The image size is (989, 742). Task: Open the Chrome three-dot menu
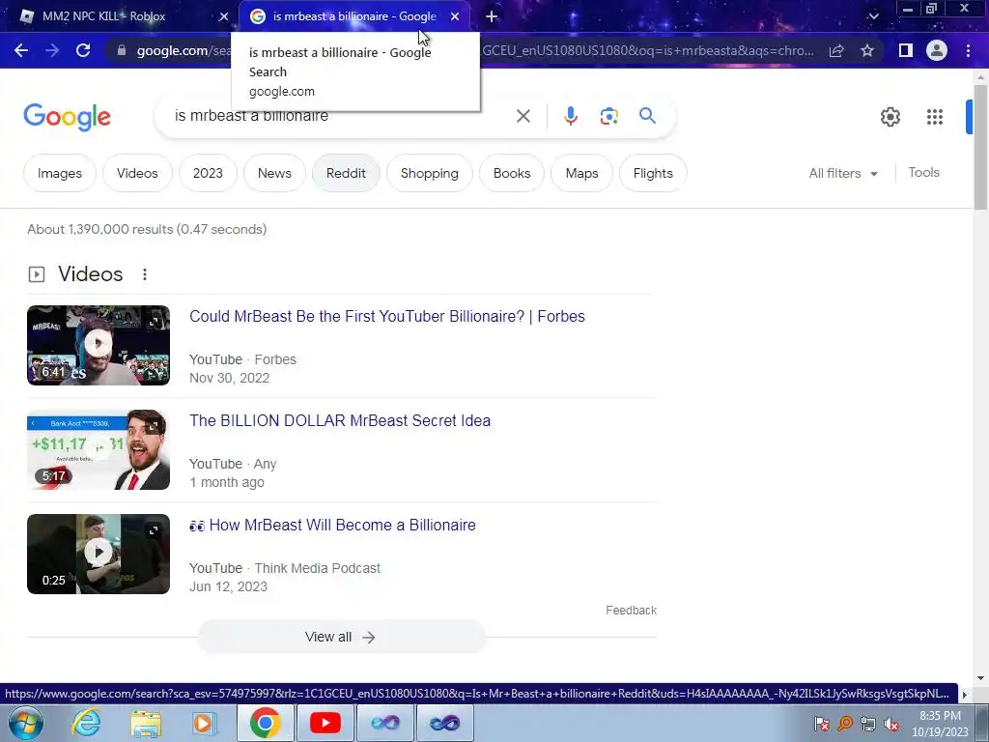click(968, 50)
